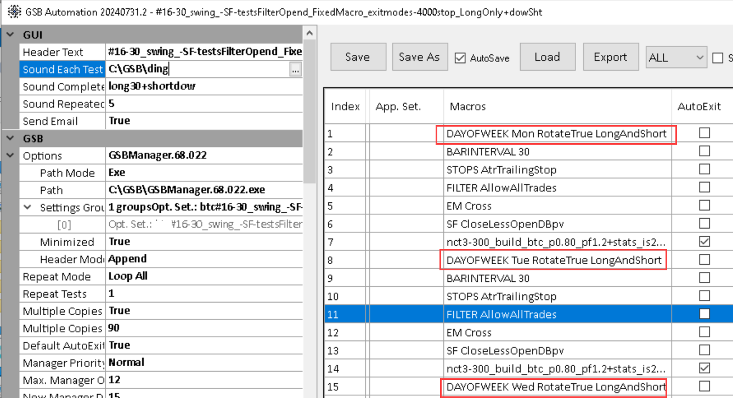Uncheck AutoExit for row 7 nct3-300 build
This screenshot has height=398, width=733.
tap(704, 242)
